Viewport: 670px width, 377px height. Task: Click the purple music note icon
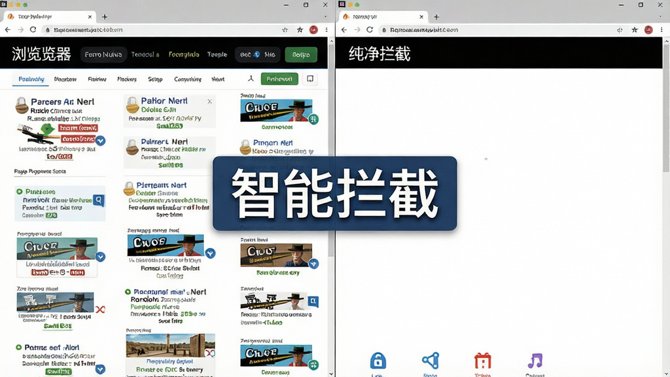(535, 361)
